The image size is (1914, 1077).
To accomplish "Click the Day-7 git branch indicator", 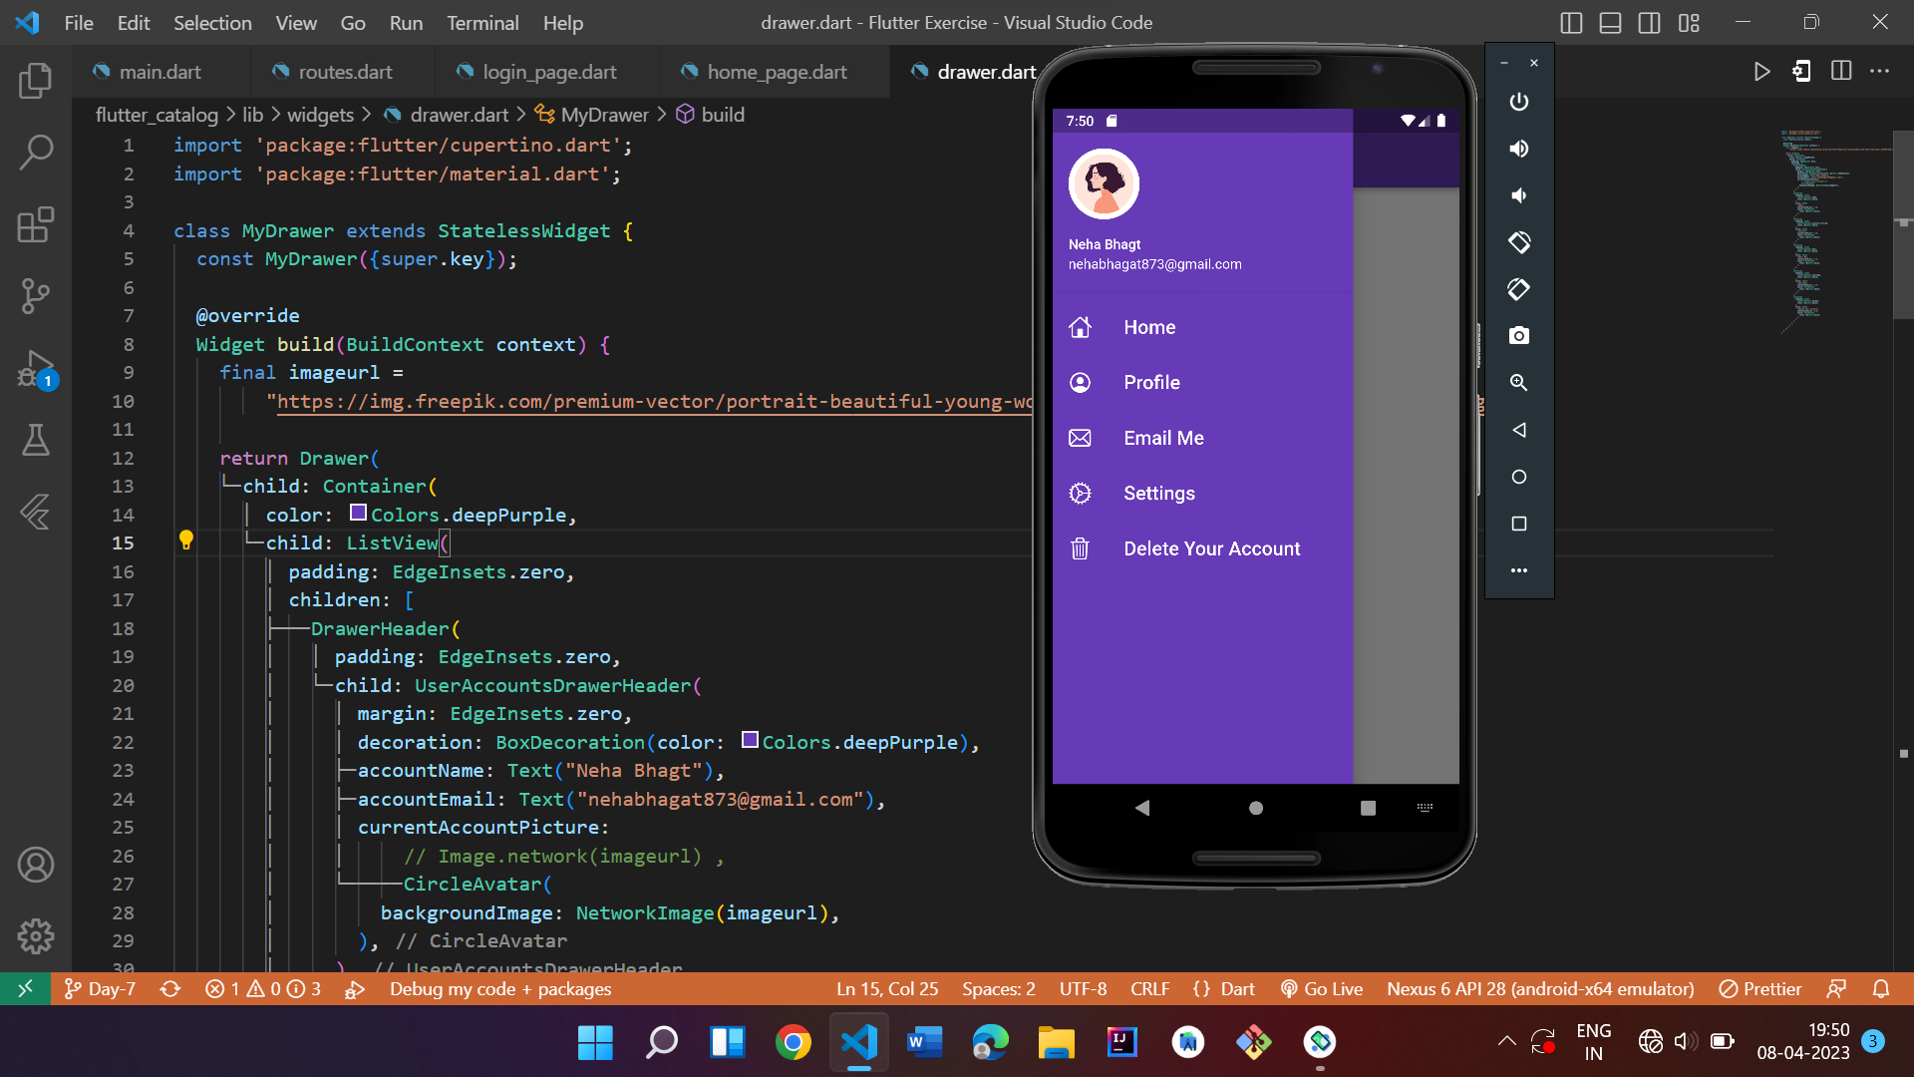I will [100, 989].
